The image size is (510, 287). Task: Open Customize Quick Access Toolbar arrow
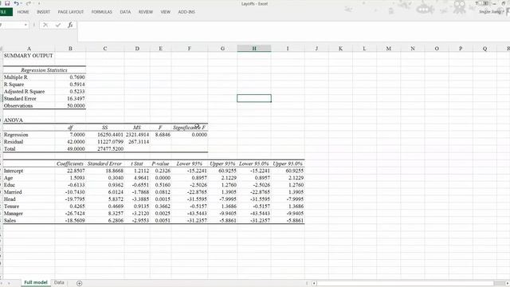tap(39, 3)
